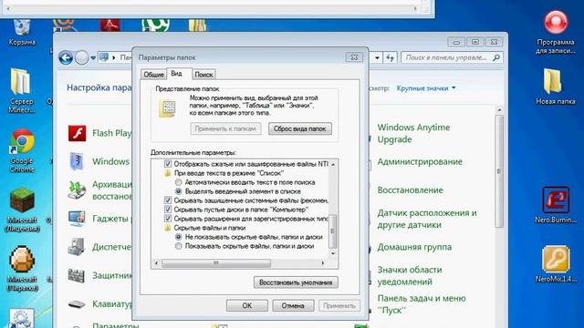The width and height of the screenshot is (584, 328).
Task: Select Показывать скрытые файлы, папки и диски
Action: (179, 246)
